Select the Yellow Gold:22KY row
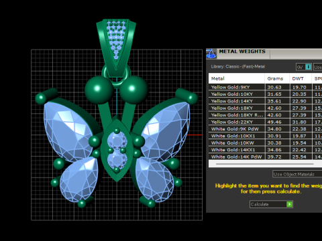Viewport: 322px width, 241px height. pyautogui.click(x=265, y=122)
